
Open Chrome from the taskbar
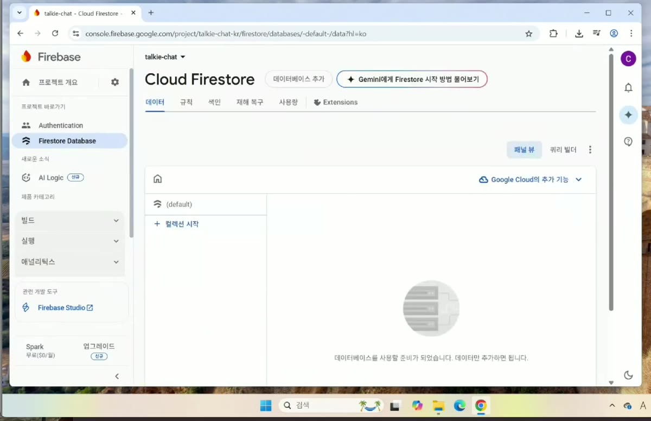click(481, 406)
